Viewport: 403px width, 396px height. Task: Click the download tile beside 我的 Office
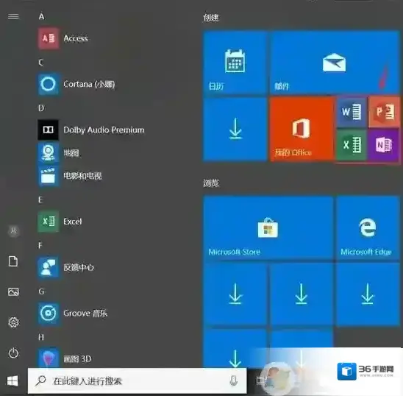click(235, 130)
